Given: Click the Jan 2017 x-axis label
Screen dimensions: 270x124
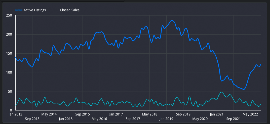Looking at the screenshot, I should point(116,114).
